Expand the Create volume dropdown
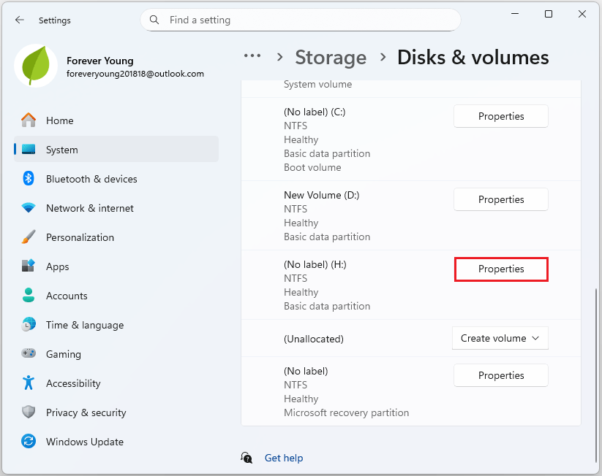602x476 pixels. click(500, 338)
